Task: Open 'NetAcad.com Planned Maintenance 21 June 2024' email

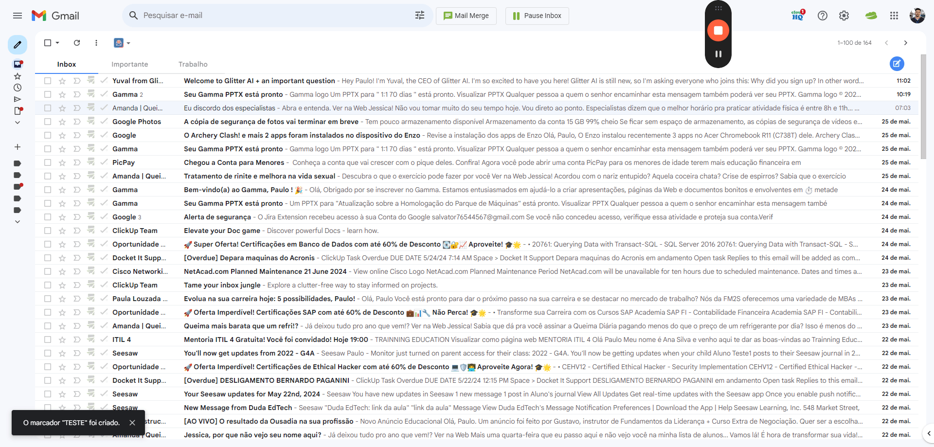Action: coord(477,271)
